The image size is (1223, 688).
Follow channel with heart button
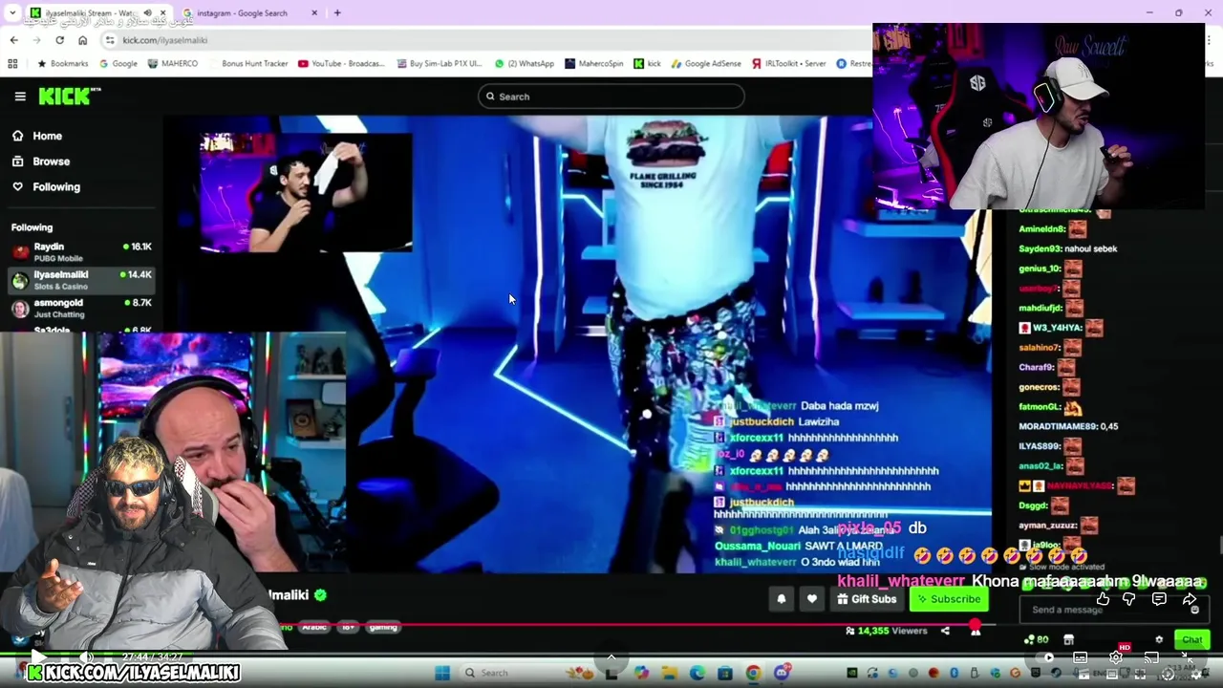pos(811,599)
